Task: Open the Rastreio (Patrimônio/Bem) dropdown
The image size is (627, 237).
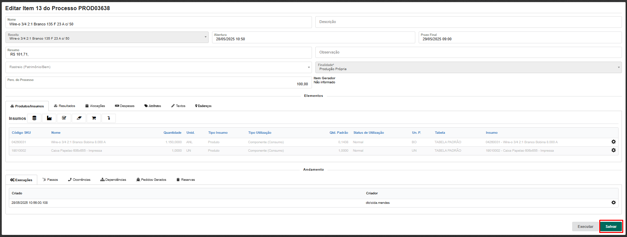Action: [x=158, y=67]
